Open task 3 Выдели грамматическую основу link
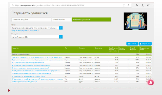Viewport: 162px width, 95px height. coord(28,62)
